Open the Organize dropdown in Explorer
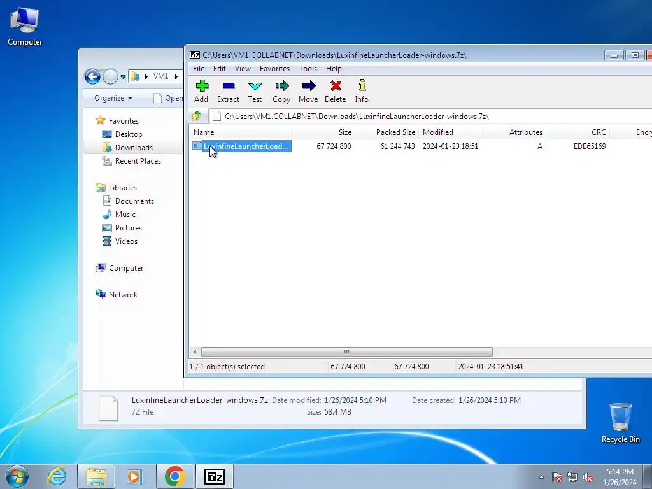Viewport: 652px width, 489px height. pos(113,98)
